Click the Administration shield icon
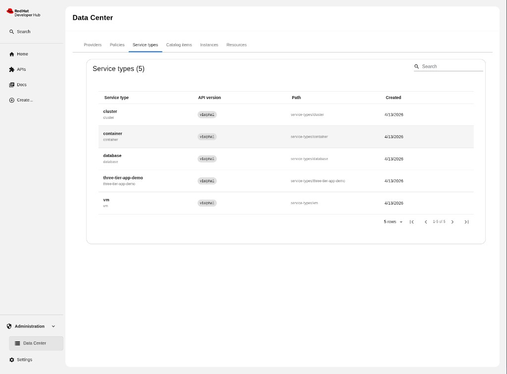The height and width of the screenshot is (374, 507). [9, 326]
